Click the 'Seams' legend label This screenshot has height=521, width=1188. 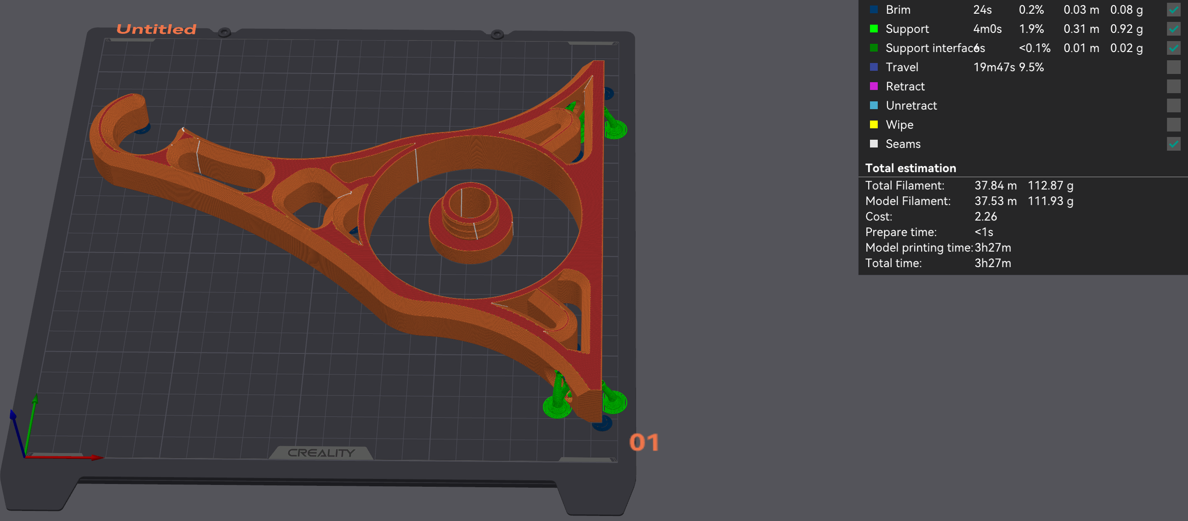click(x=902, y=144)
